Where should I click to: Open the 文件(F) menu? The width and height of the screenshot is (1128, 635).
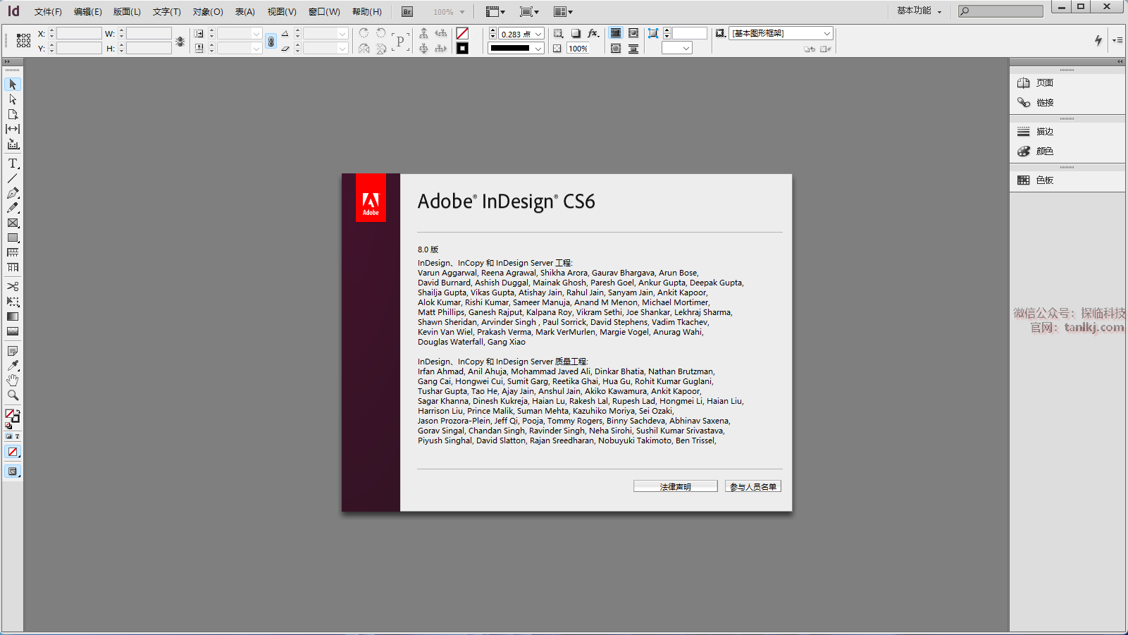point(48,12)
